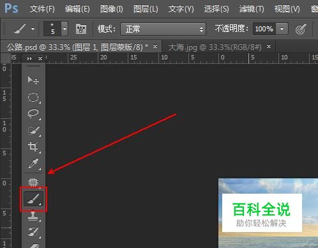Expand the tool preset dropdown arrow
The image size is (318, 248).
[x=33, y=29]
